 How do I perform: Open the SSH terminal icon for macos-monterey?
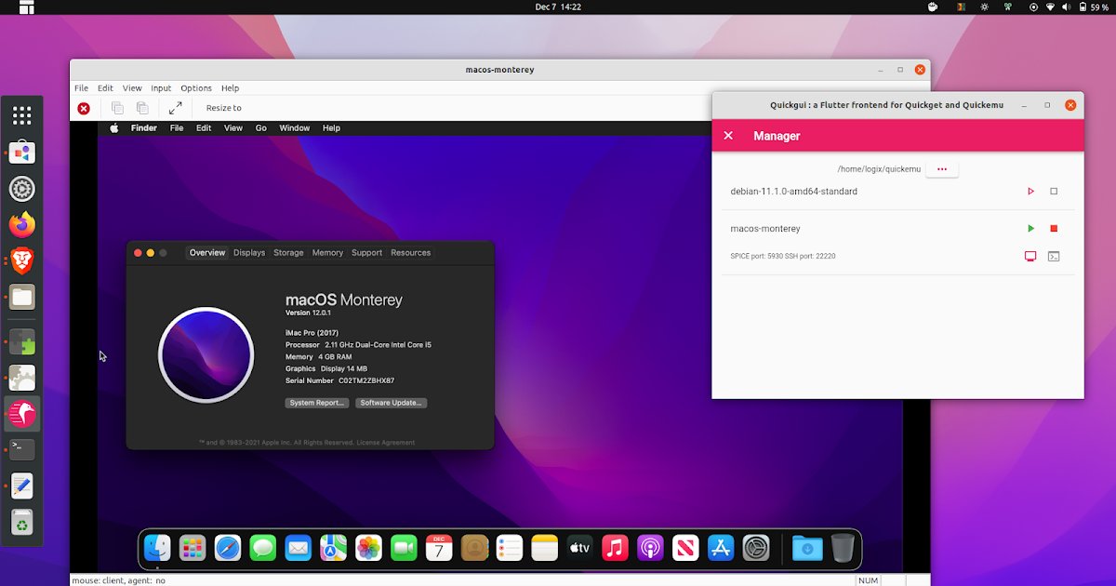1054,256
